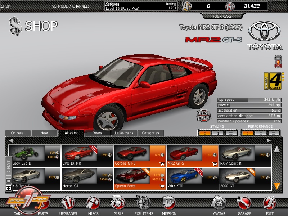Screen dimensions: 288x216
Task: Go to the Garage icon
Action: click(x=244, y=204)
